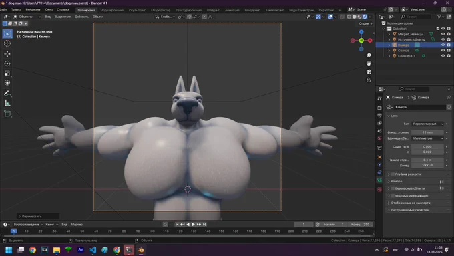Open the Render properties tab icon
Image resolution: width=454 pixels, height=256 pixels.
coord(379,108)
